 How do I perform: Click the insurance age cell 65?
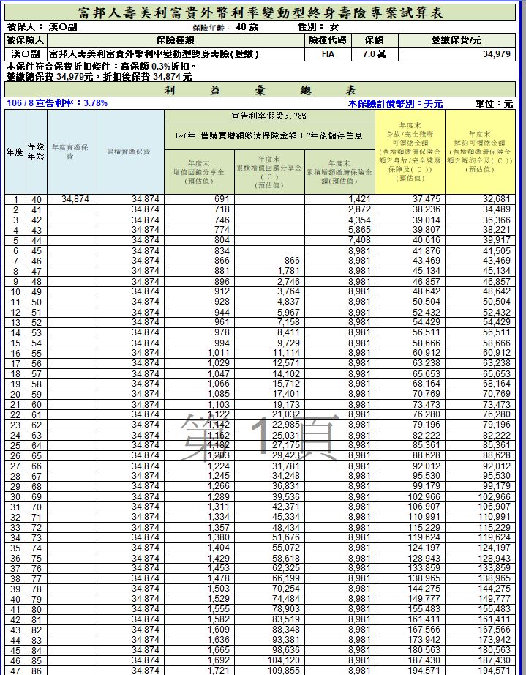36,455
